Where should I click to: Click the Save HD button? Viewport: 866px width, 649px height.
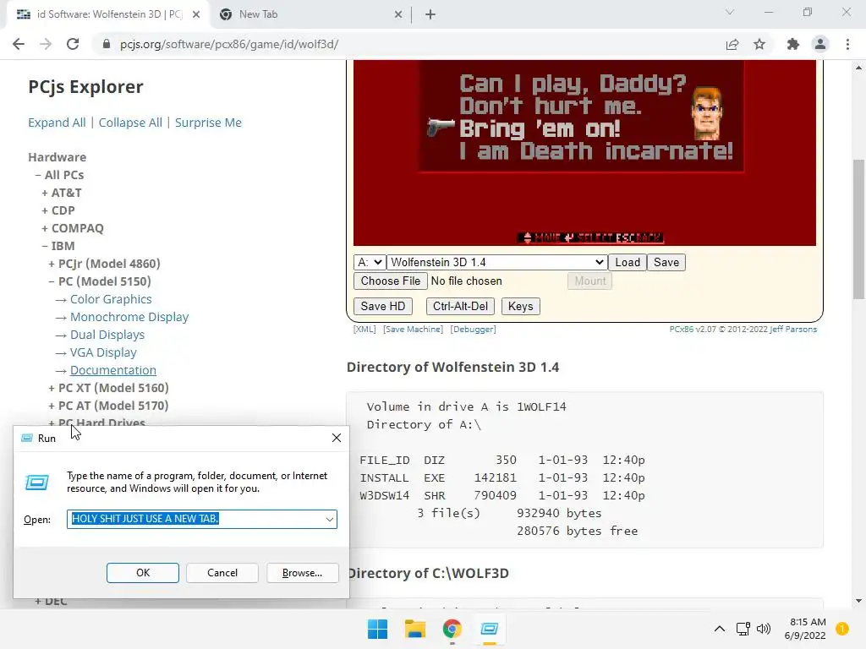click(x=383, y=306)
